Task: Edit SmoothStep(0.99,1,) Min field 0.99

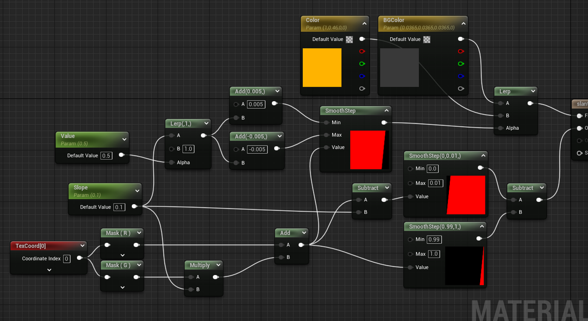Action: (434, 239)
